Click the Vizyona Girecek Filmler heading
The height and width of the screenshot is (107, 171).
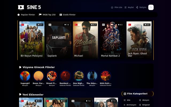pyautogui.click(x=39, y=67)
